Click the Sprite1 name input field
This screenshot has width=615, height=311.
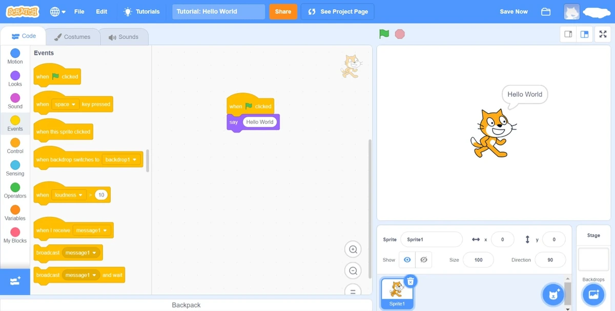pos(432,239)
